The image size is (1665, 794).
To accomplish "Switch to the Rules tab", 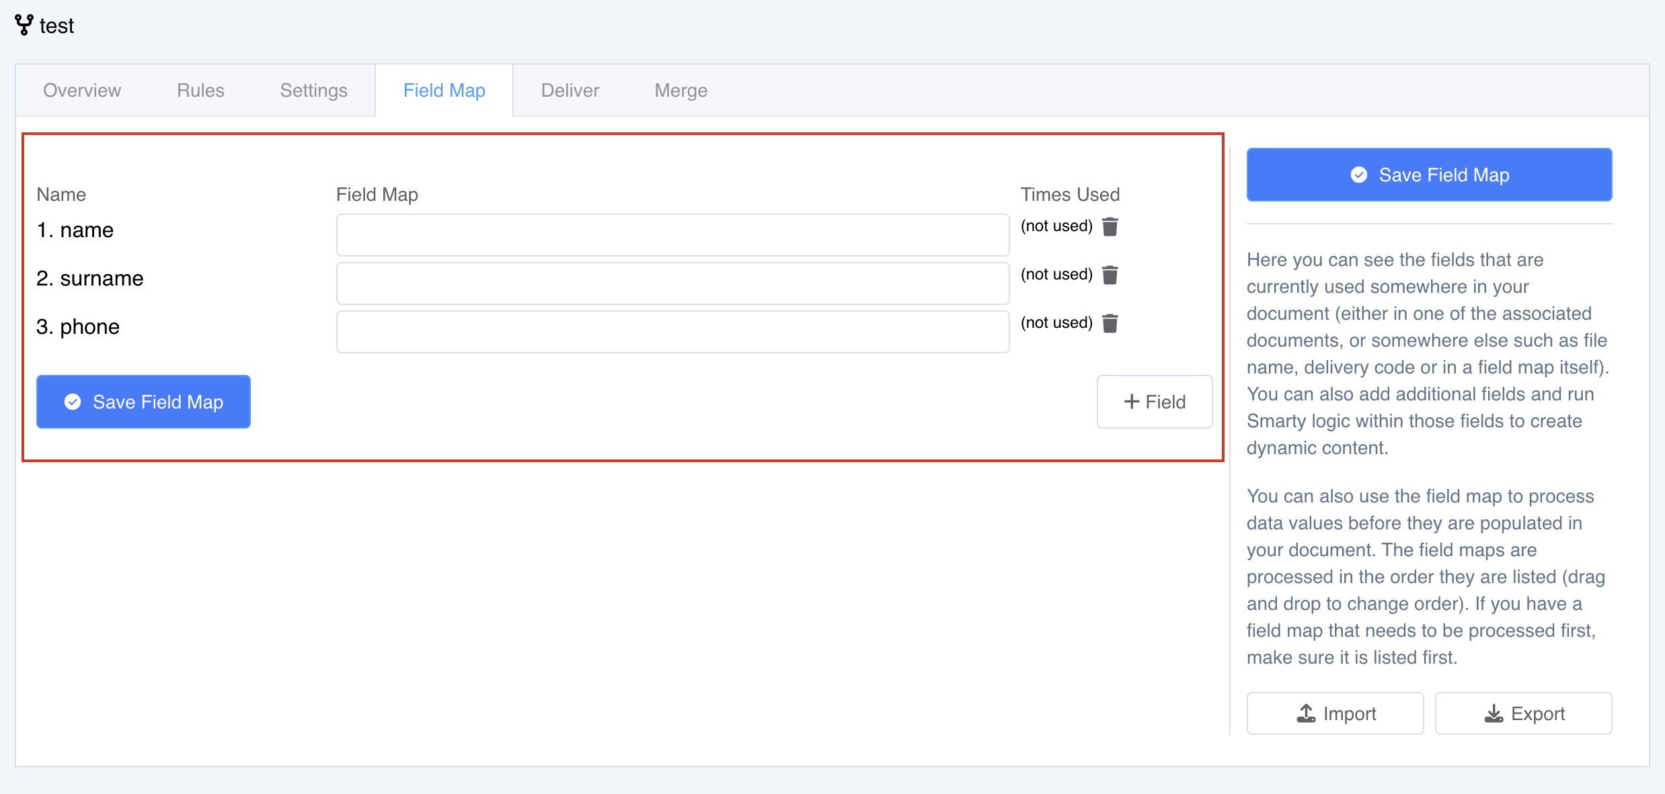I will (200, 90).
